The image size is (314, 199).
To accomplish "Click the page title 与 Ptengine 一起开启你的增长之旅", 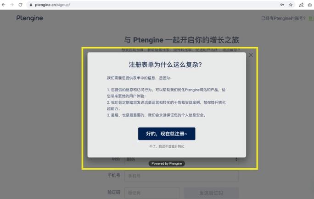I will coord(181,40).
